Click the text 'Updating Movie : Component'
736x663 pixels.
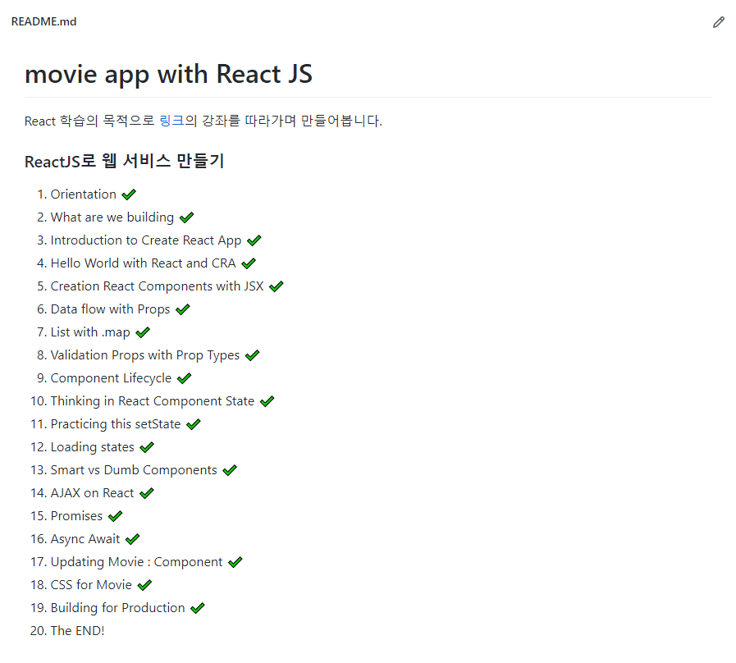[x=136, y=562]
